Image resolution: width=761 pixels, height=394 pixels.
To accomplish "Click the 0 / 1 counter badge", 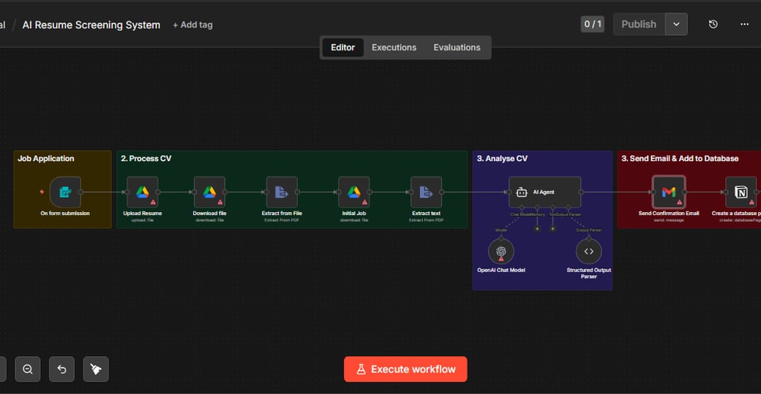I will 592,24.
